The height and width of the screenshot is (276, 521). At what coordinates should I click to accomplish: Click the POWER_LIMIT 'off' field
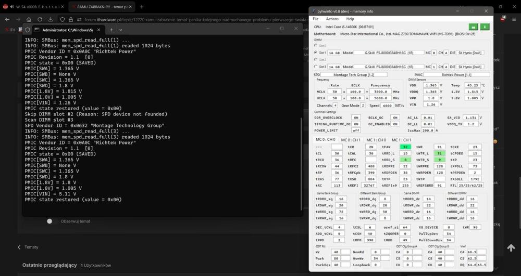pyautogui.click(x=356, y=130)
